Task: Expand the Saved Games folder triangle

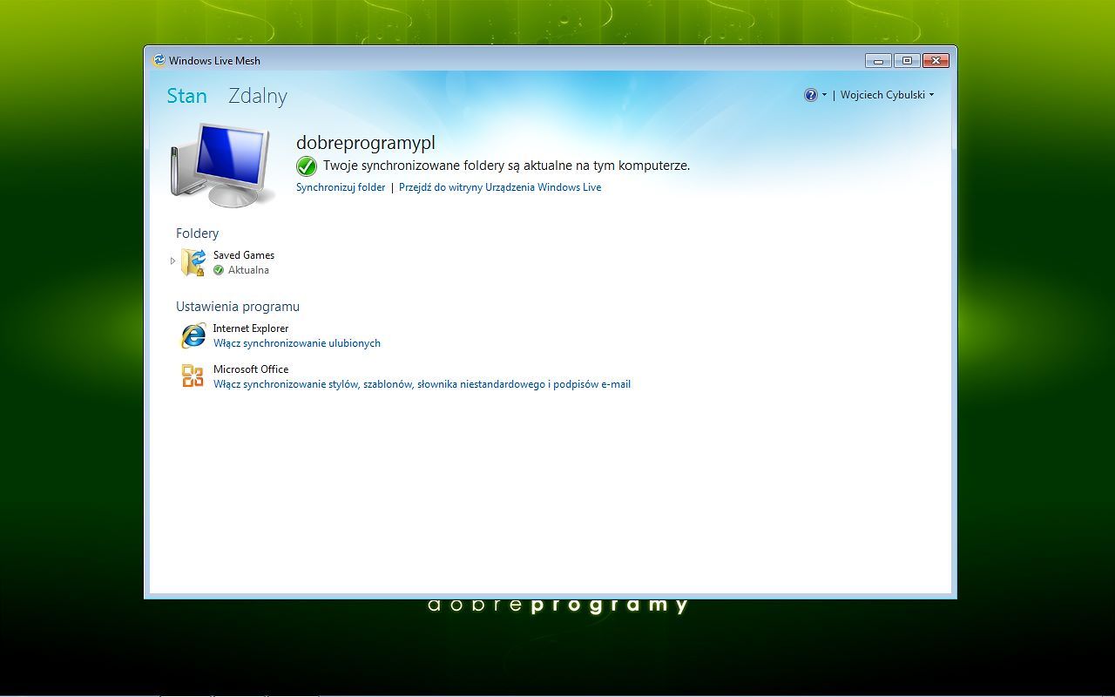Action: tap(172, 261)
